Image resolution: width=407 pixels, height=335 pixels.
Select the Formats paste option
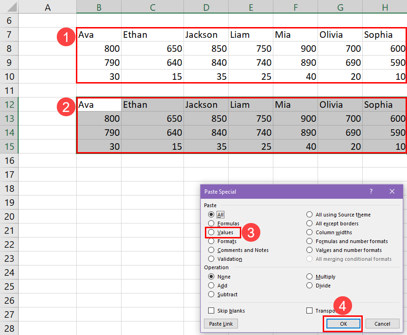click(x=211, y=241)
